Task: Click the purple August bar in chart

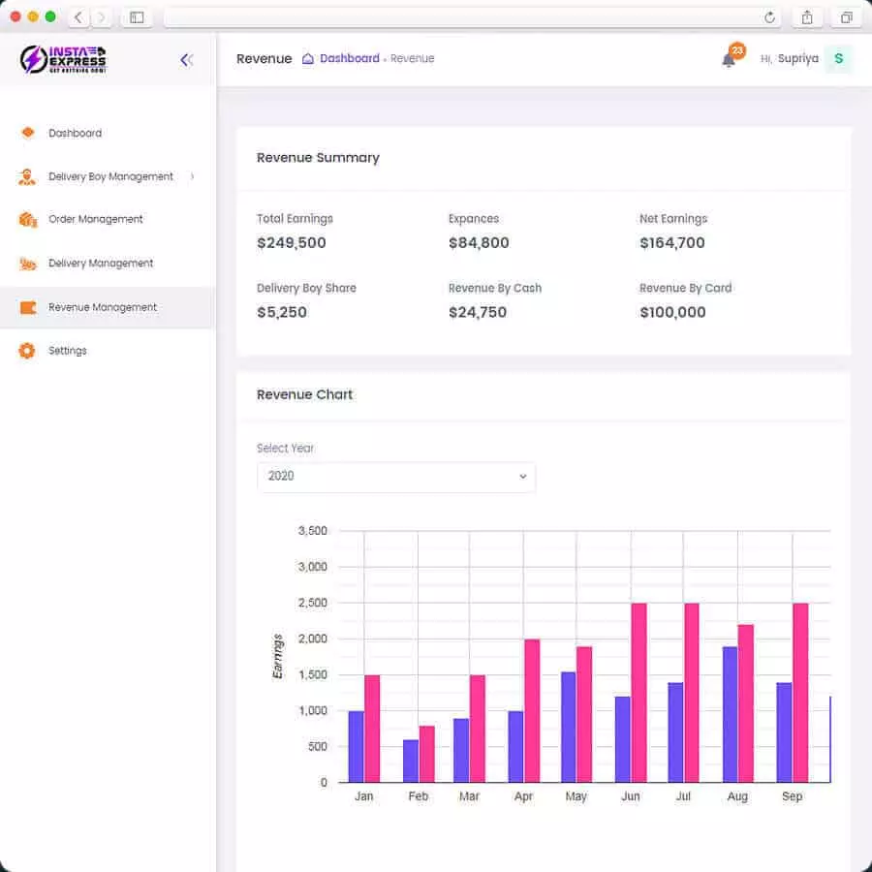Action: pyautogui.click(x=730, y=714)
